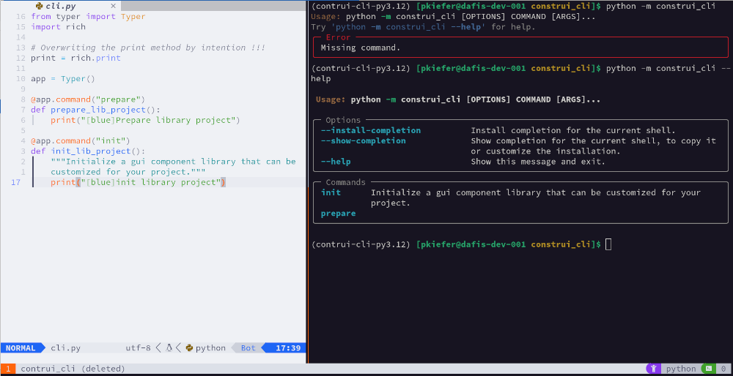This screenshot has height=376, width=733.
Task: Click the Python file icon in cli.py tab
Action: 40,7
